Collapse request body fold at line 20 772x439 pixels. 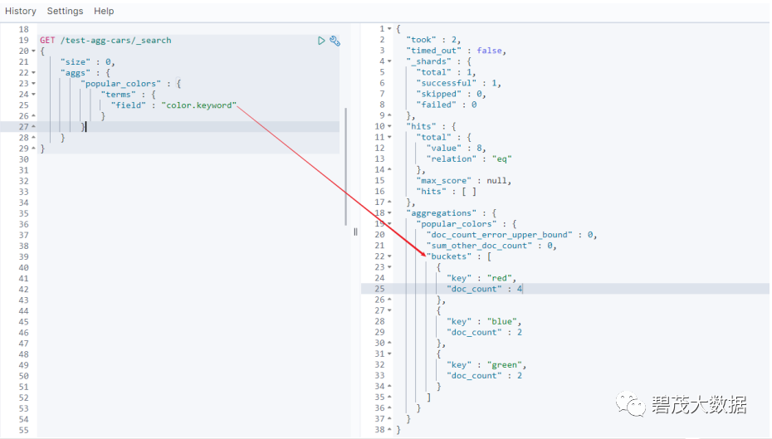point(33,51)
